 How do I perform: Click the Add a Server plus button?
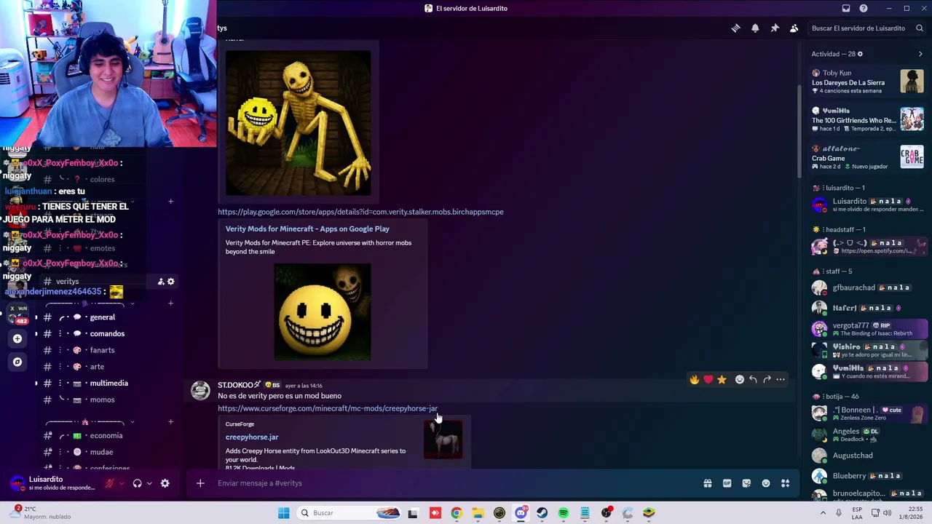point(17,338)
